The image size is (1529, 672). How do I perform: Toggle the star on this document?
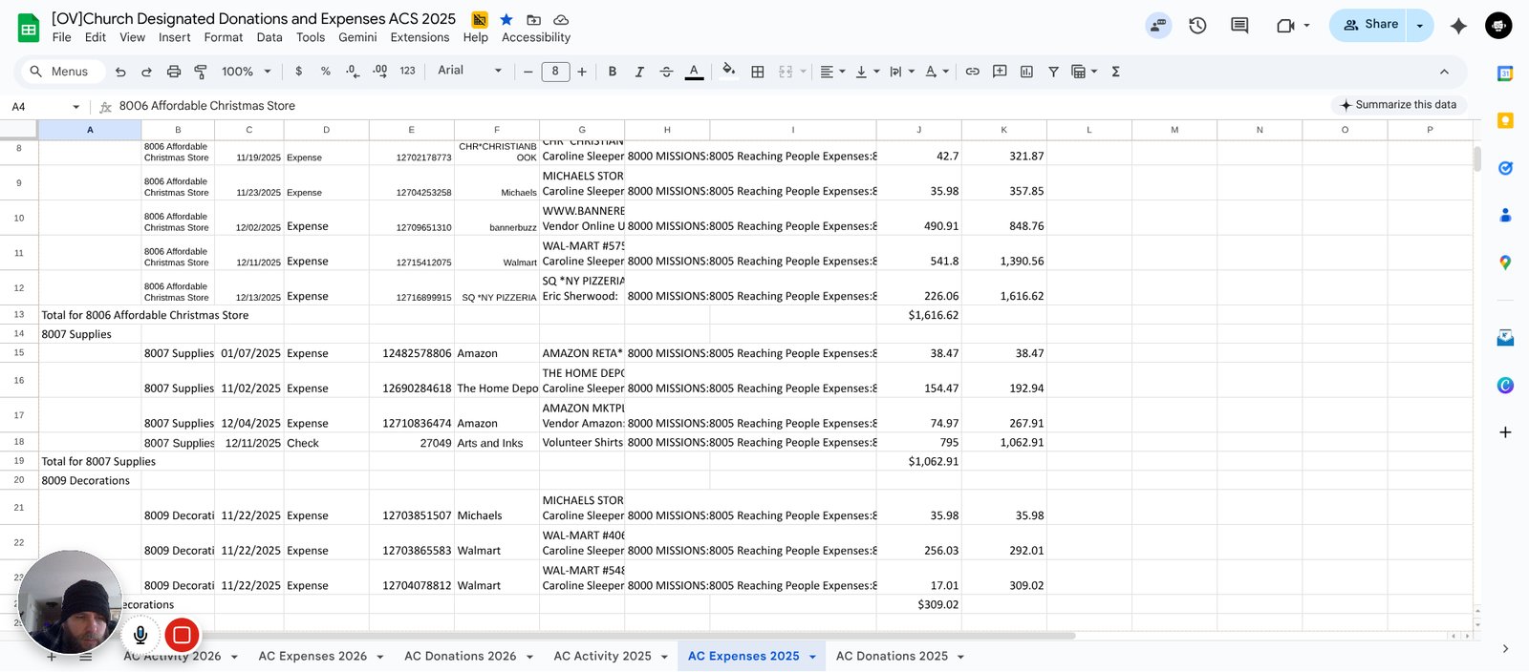(506, 20)
